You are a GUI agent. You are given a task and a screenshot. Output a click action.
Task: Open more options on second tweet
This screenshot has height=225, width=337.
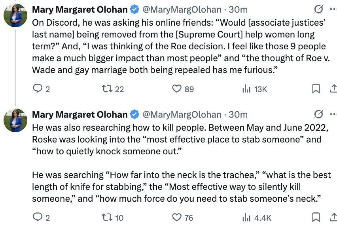click(333, 114)
